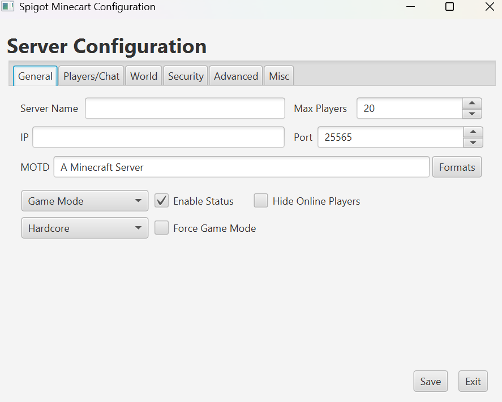Close the Spigot Minecart Configuration window

point(490,6)
